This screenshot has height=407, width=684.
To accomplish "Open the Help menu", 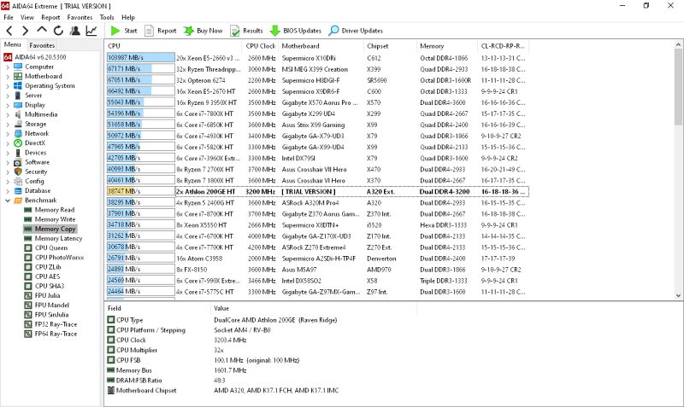I will (x=127, y=17).
